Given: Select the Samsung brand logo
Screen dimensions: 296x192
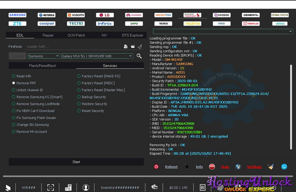Looking at the screenshot, I should [17, 15].
